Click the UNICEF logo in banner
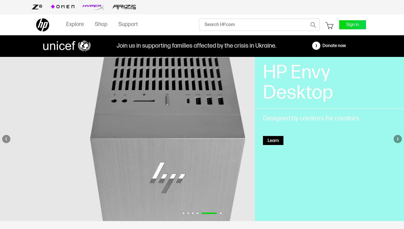Screen dimensions: 404x229 coord(67,46)
